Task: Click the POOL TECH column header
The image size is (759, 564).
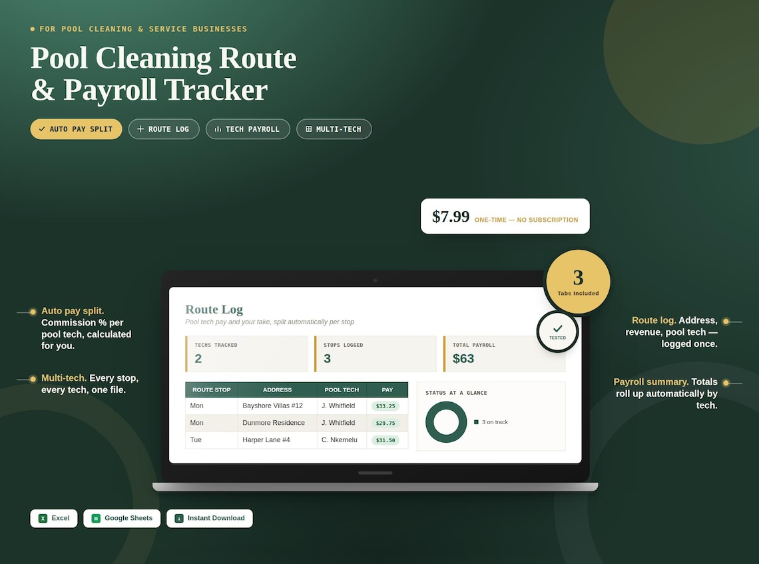Action: coord(342,390)
